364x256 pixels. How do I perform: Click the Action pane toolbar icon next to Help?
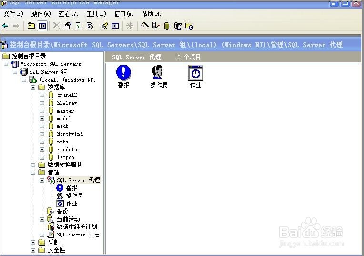[x=115, y=26]
